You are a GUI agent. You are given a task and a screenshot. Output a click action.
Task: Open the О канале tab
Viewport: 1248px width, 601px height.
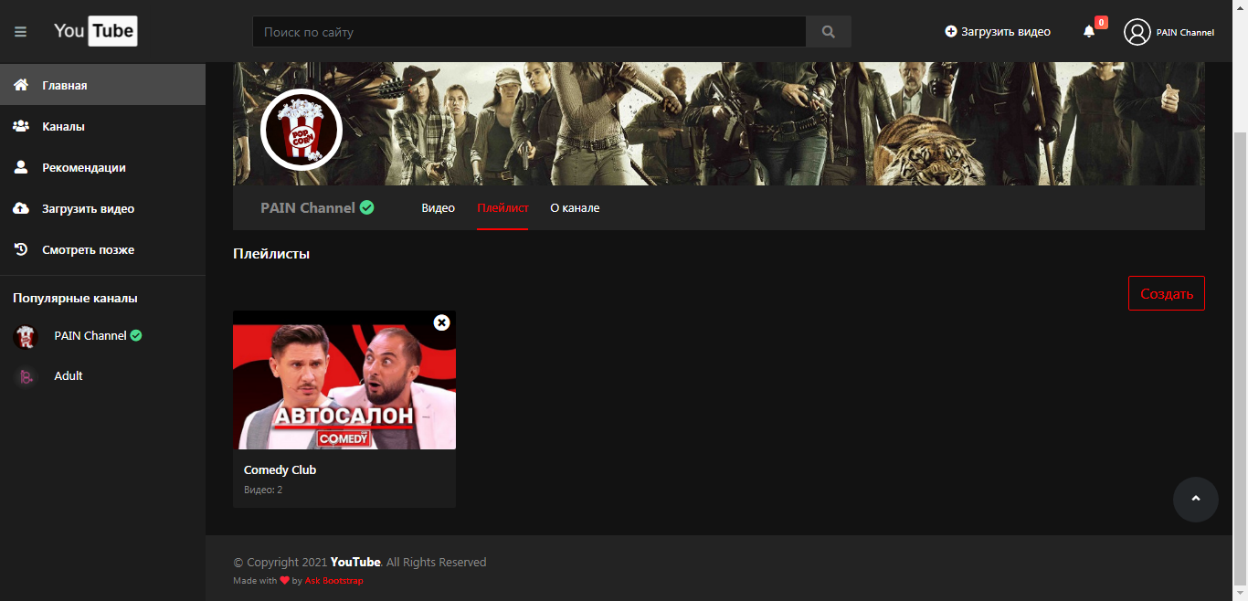575,208
